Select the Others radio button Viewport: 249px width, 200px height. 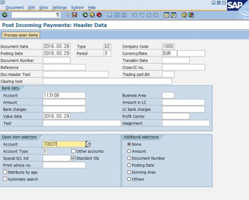point(129,179)
